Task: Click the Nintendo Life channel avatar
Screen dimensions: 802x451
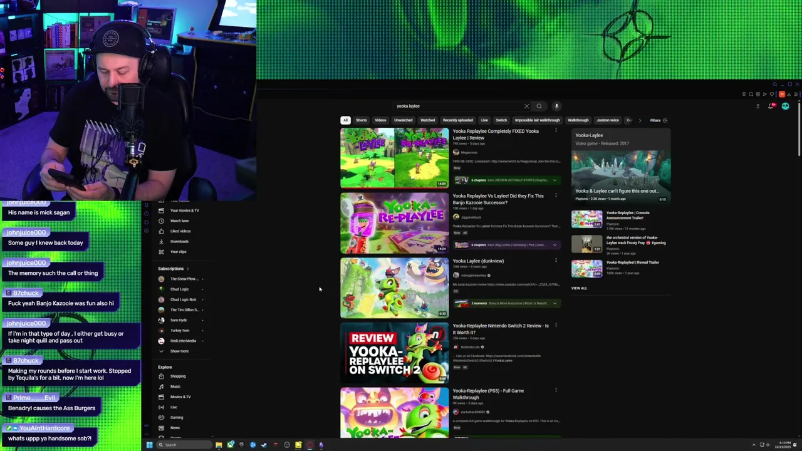Action: tap(456, 347)
